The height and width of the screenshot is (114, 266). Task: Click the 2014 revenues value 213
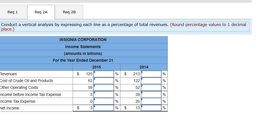click(x=137, y=74)
